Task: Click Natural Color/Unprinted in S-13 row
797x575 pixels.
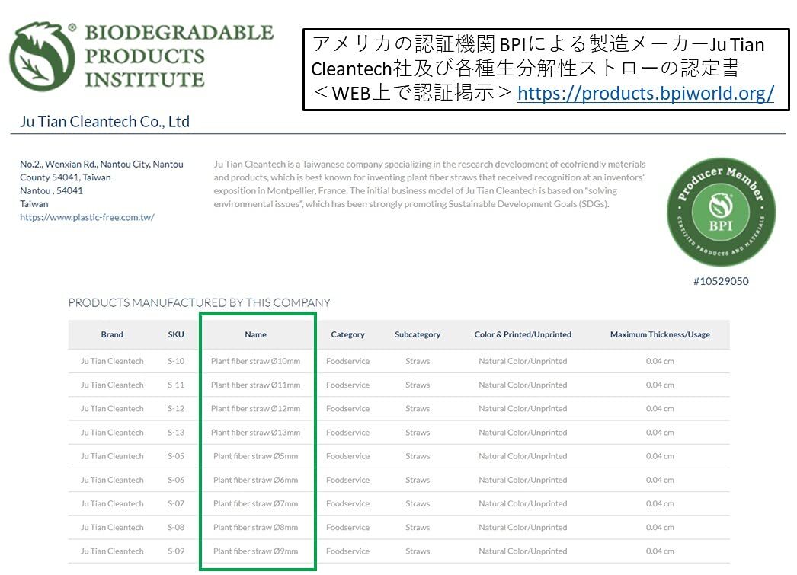Action: (x=523, y=433)
